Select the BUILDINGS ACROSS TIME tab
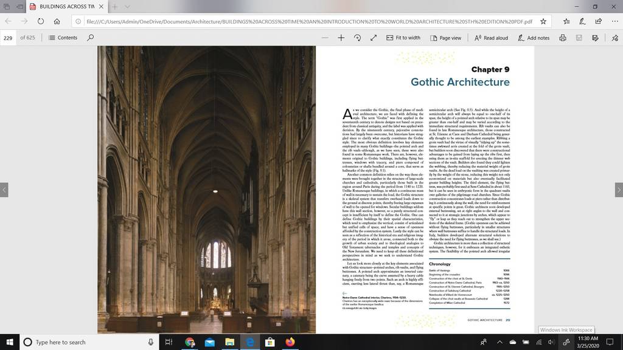 tap(67, 7)
